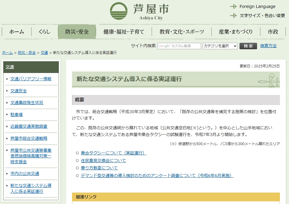289x204 pixels.
Task: Follow the 防災・安全 breadcrumb link
Action: pyautogui.click(x=27, y=53)
